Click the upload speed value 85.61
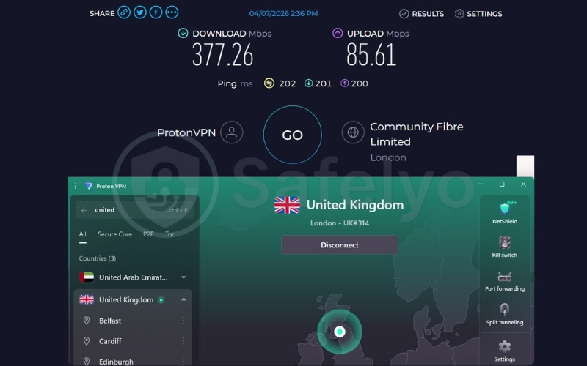587x366 pixels. [x=371, y=54]
